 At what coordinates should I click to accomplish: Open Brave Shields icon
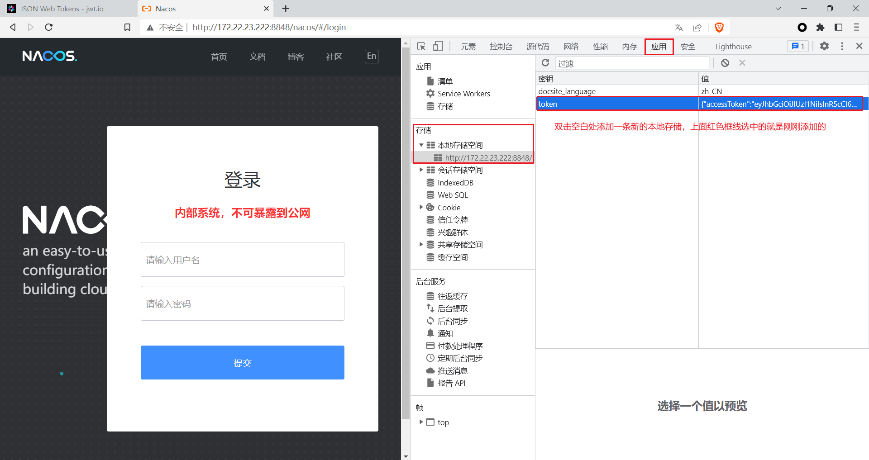pyautogui.click(x=719, y=28)
